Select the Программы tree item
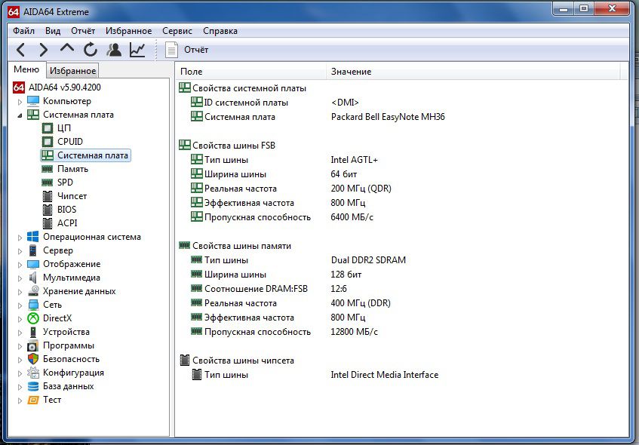The width and height of the screenshot is (639, 445). (x=69, y=345)
